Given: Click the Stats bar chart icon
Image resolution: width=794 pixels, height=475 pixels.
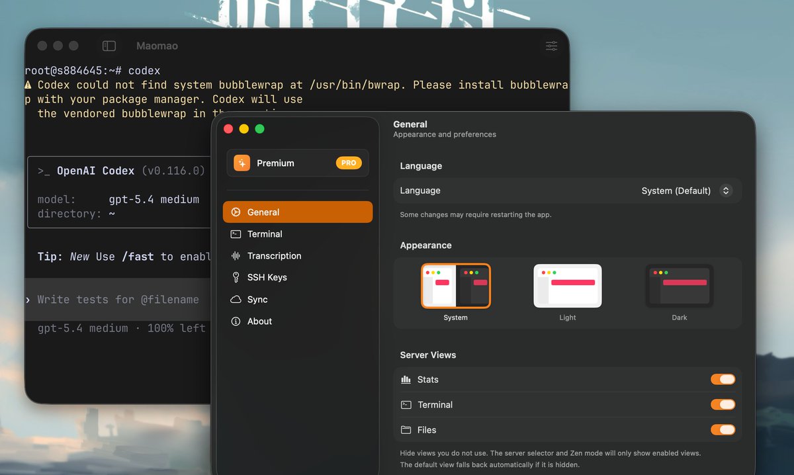Looking at the screenshot, I should pyautogui.click(x=406, y=379).
